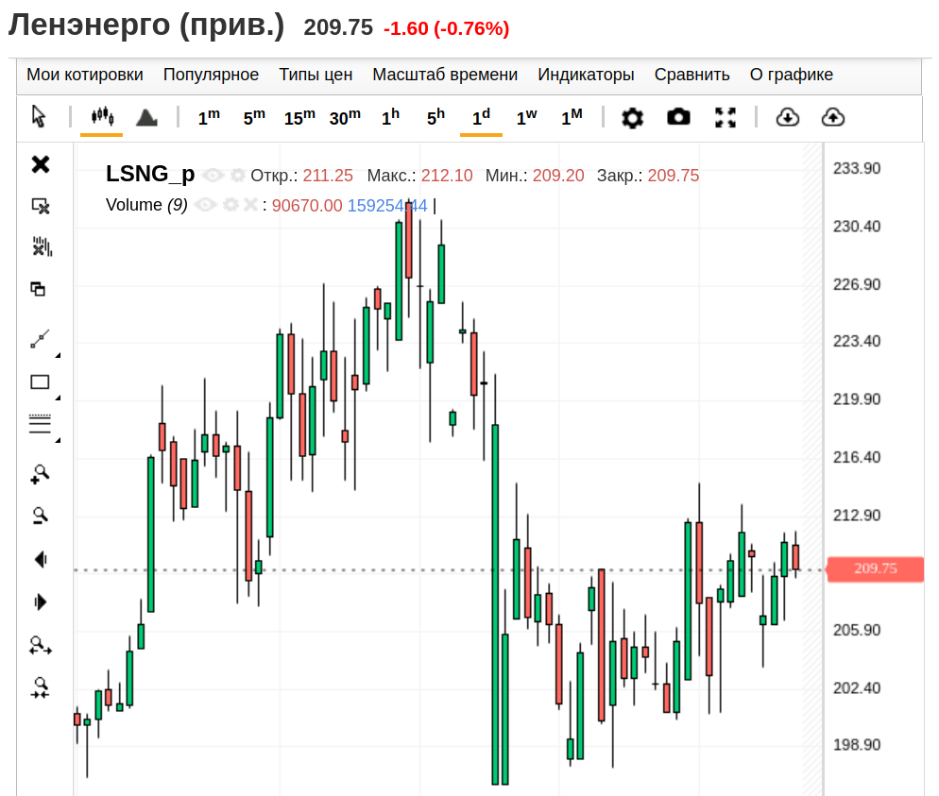Viewport: 939px width, 796px height.
Task: Open chart settings gear icon
Action: (632, 117)
